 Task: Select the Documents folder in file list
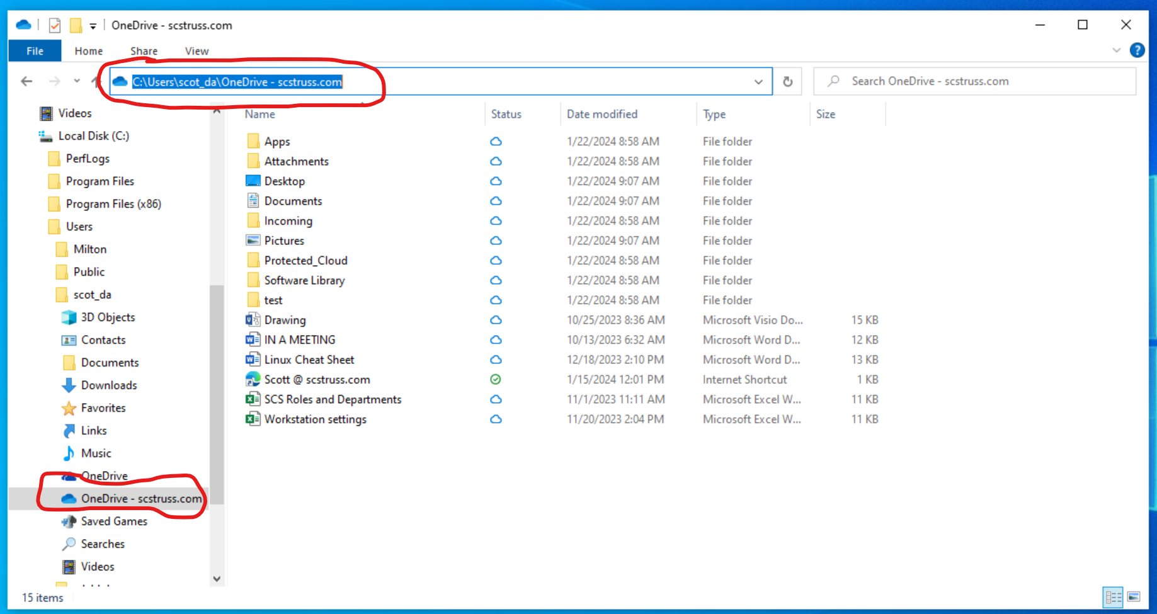(293, 201)
